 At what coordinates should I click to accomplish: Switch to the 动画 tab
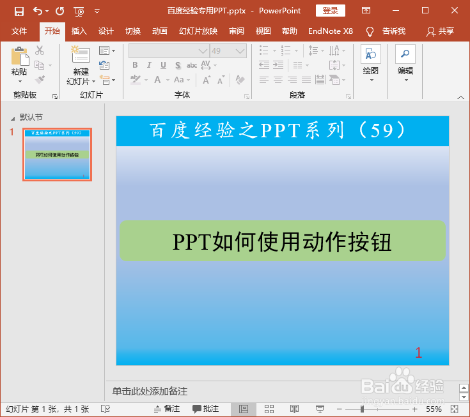coord(159,31)
